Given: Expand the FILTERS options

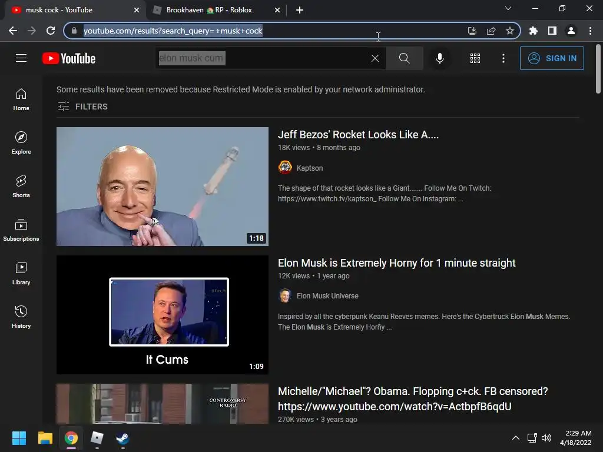Looking at the screenshot, I should click(82, 107).
